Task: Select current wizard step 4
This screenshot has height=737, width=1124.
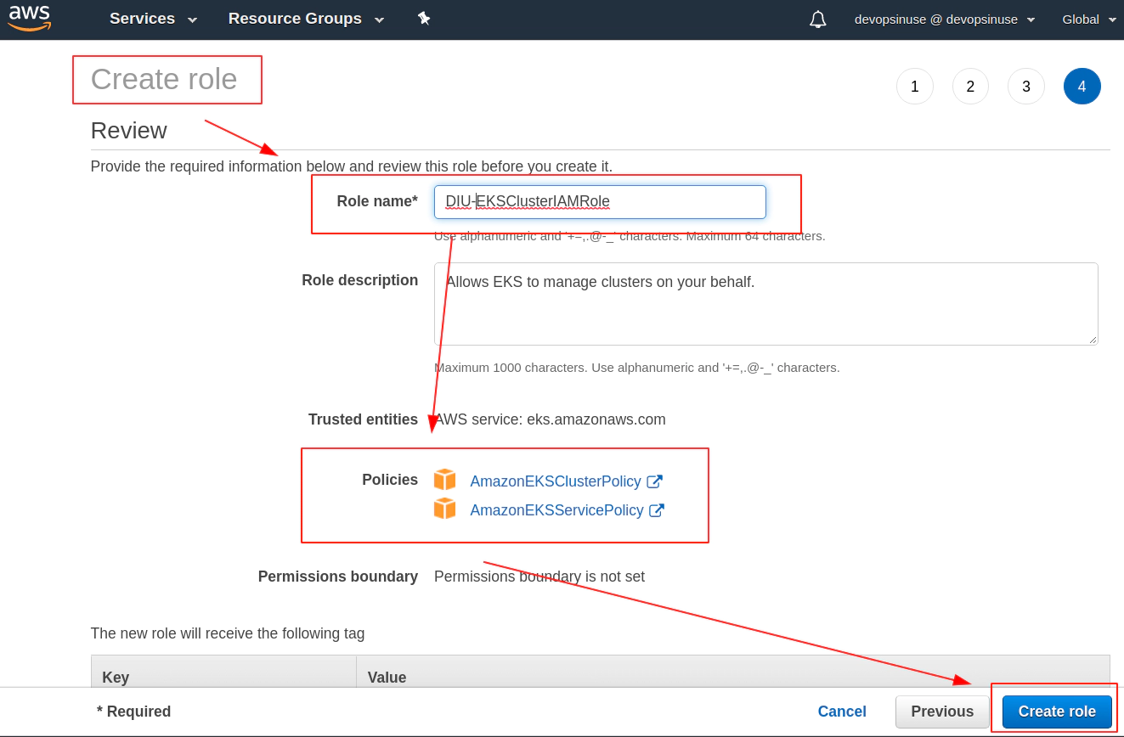Action: [1082, 86]
